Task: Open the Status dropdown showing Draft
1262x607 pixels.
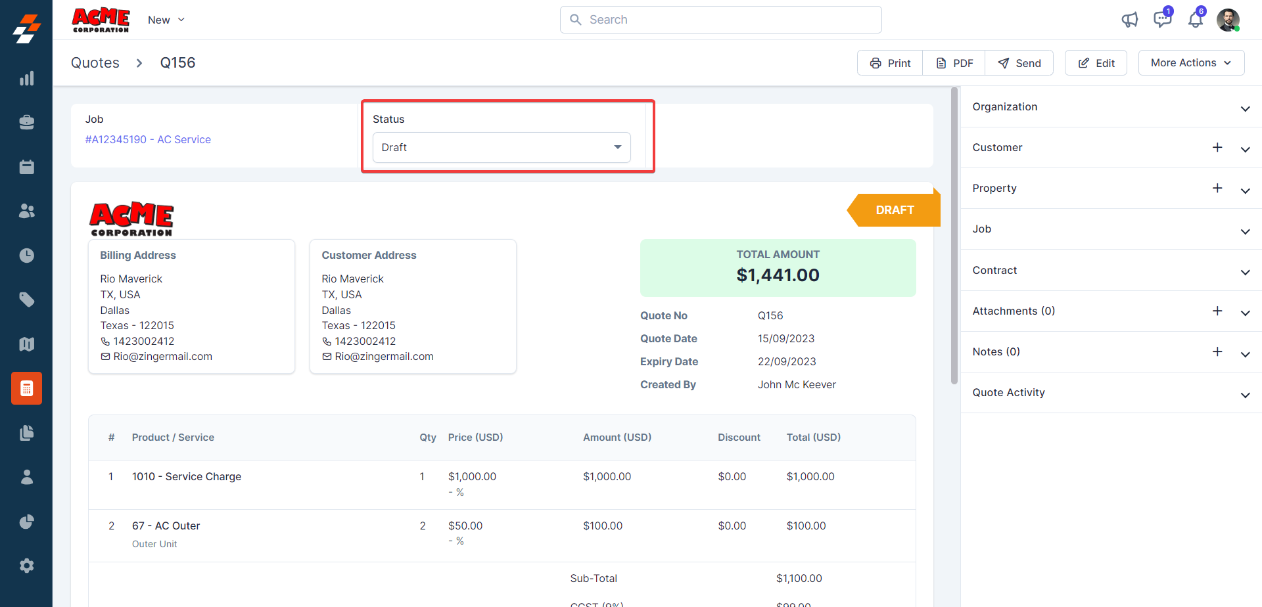Action: click(502, 147)
